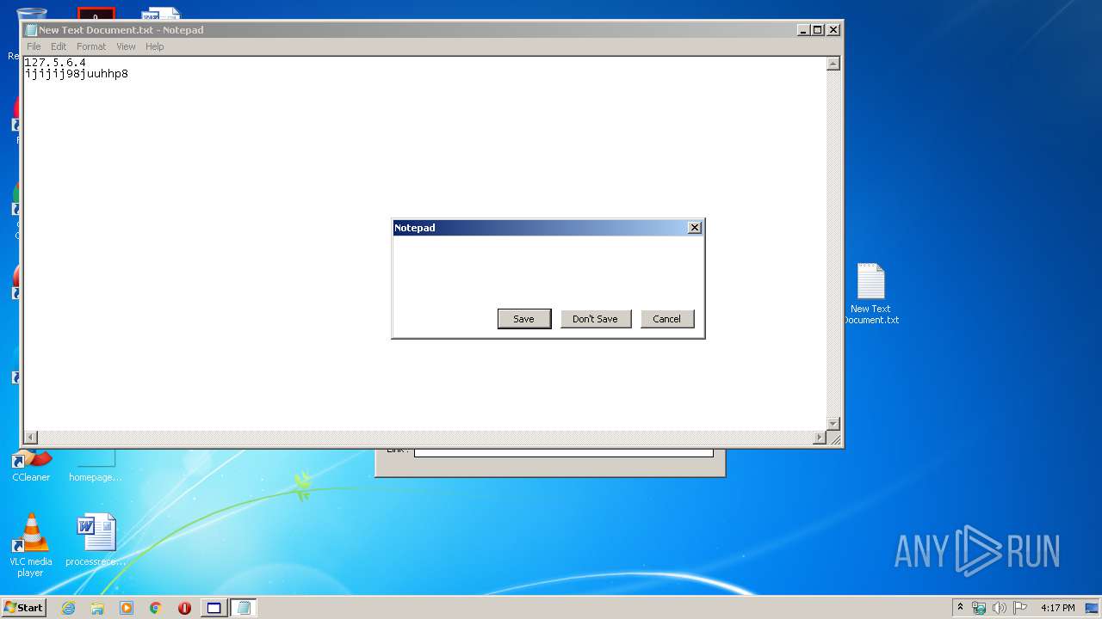Screen dimensions: 1102x619
Task: Choose Don't Save in the Notepad dialog
Action: [596, 319]
